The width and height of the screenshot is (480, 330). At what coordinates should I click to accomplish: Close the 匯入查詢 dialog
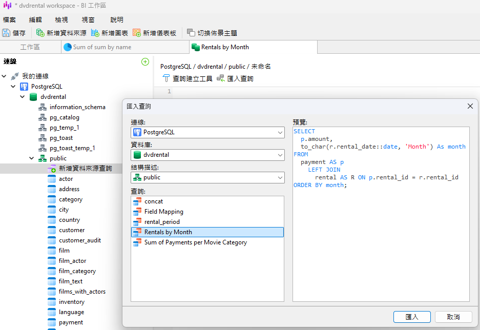470,106
